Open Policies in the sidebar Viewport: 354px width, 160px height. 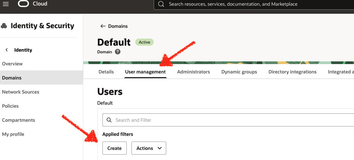coord(10,106)
